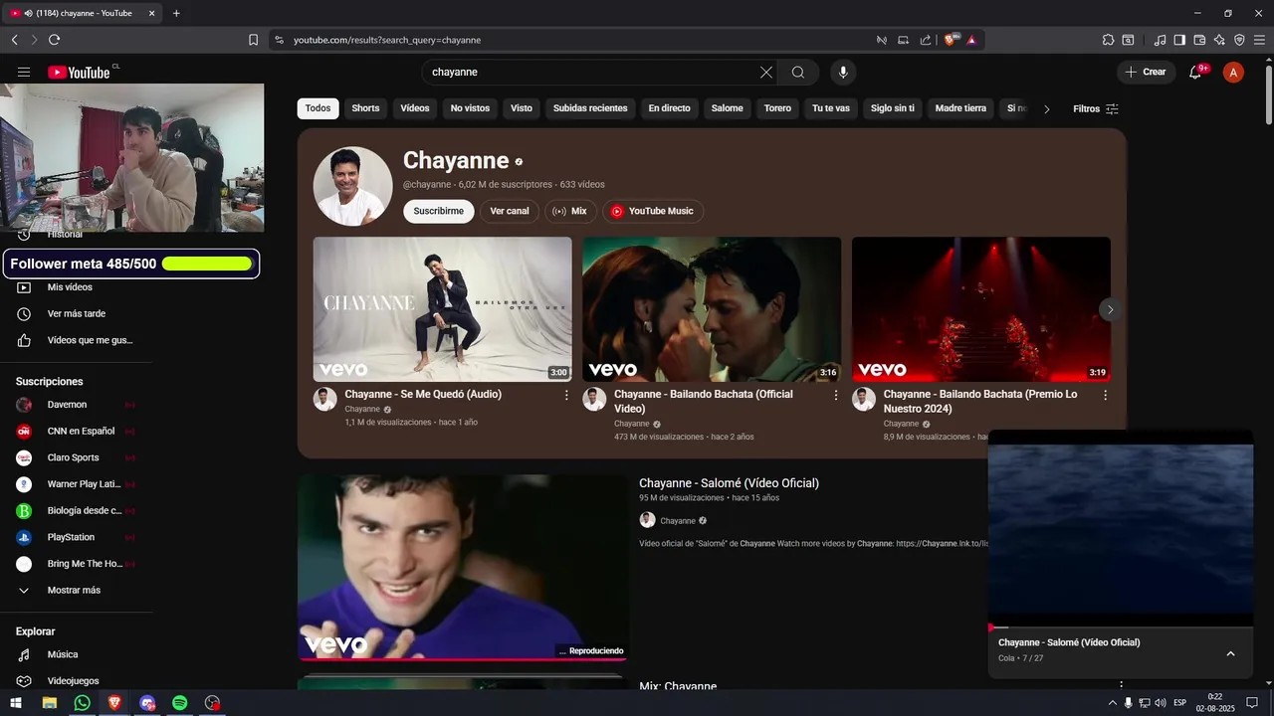The image size is (1274, 716).
Task: Select the Torero chip
Action: [x=777, y=108]
